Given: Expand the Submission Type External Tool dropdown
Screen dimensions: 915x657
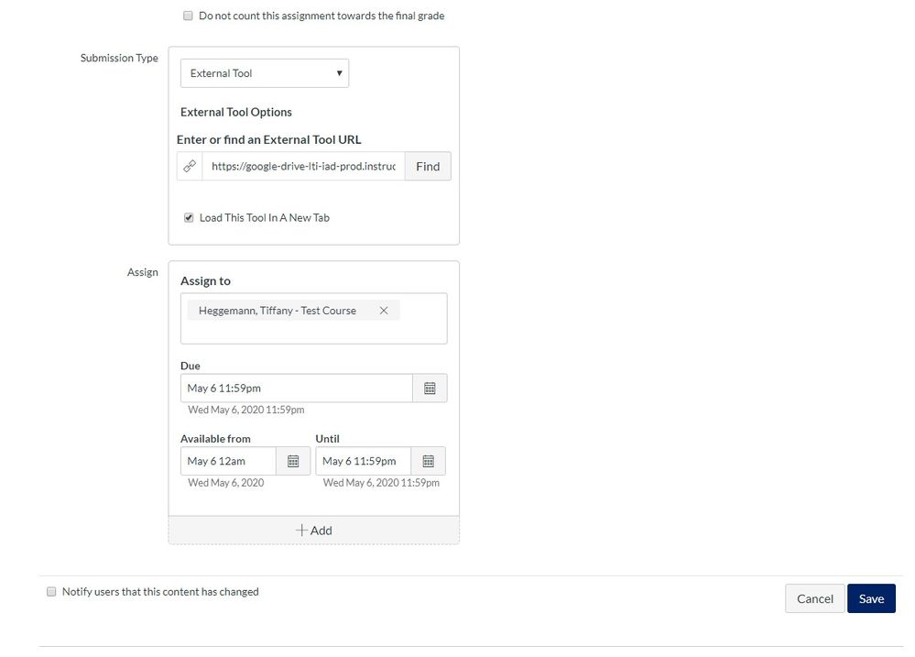Looking at the screenshot, I should (x=264, y=73).
